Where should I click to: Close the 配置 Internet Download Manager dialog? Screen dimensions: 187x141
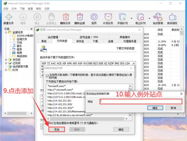(140, 30)
